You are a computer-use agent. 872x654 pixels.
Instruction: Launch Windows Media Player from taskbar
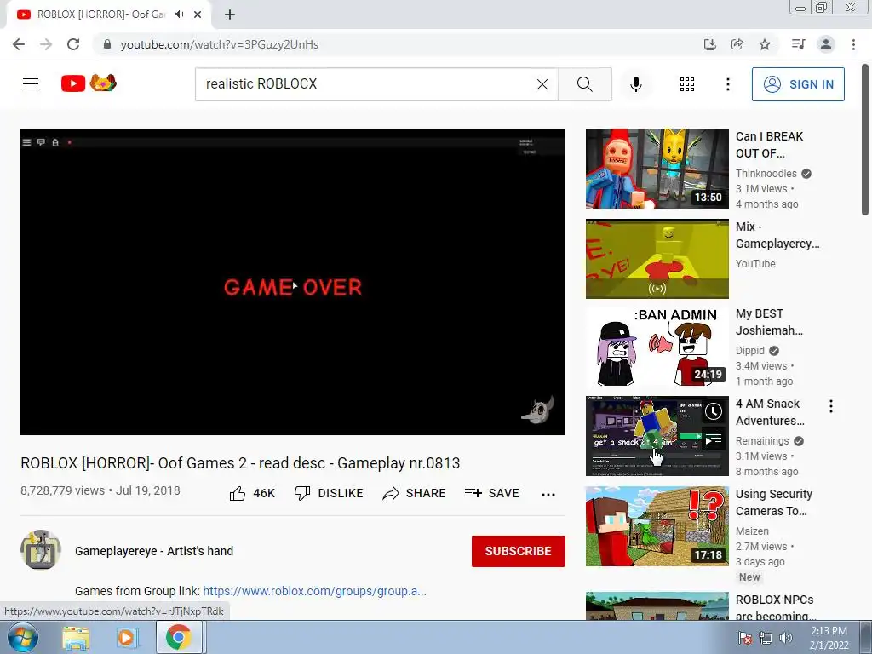[127, 638]
